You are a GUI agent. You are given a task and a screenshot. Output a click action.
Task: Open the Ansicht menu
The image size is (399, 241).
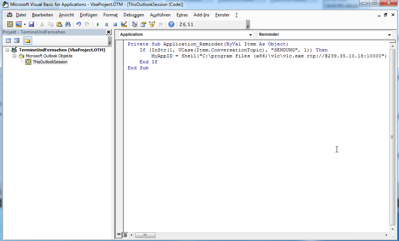(66, 15)
